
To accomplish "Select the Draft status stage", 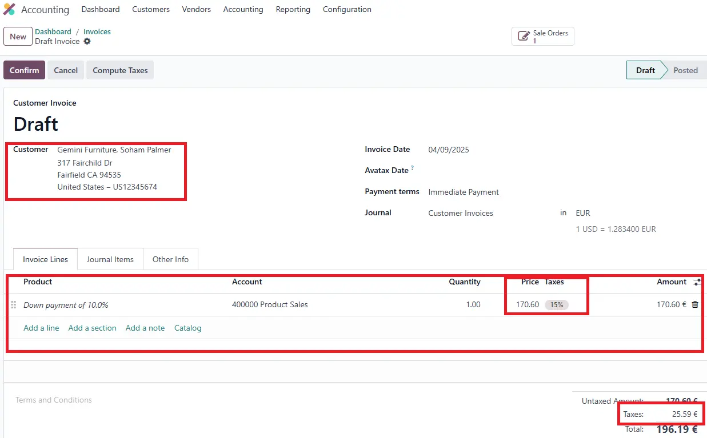I will tap(645, 70).
